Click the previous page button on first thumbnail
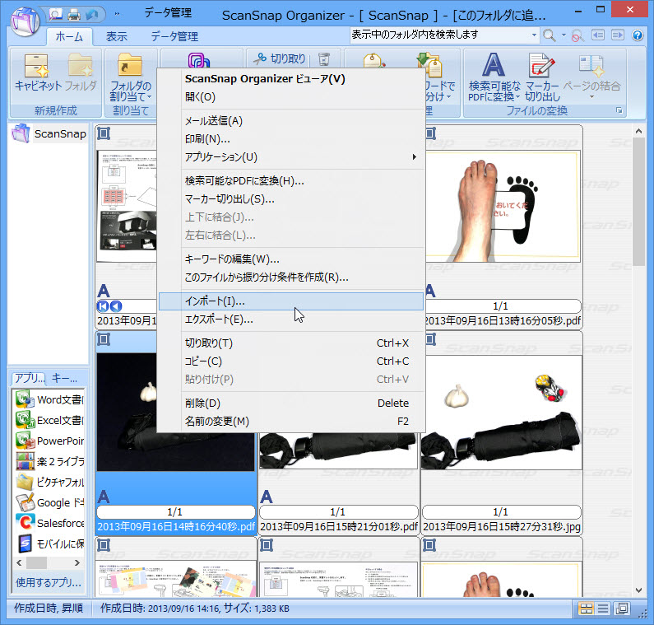 116,306
